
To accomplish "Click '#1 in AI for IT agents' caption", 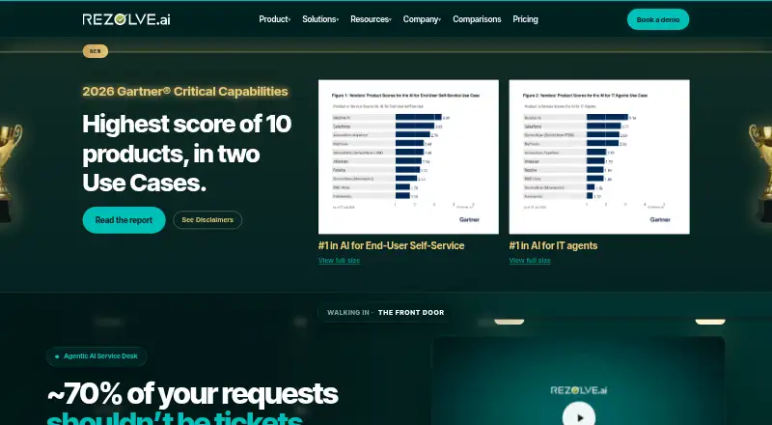I will 553,245.
